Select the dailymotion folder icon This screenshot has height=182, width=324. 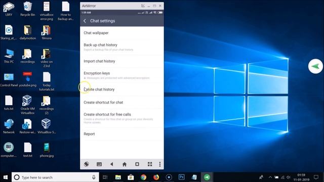[28, 32]
